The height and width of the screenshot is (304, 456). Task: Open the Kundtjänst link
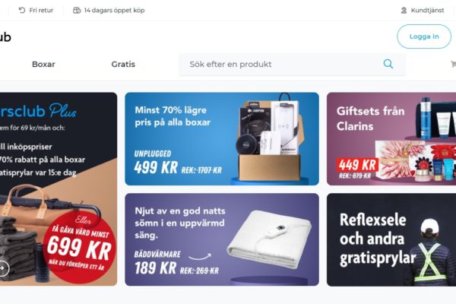[x=427, y=11]
